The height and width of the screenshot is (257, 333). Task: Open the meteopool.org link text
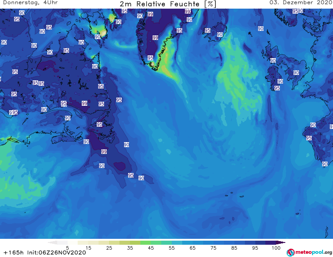click(x=313, y=252)
